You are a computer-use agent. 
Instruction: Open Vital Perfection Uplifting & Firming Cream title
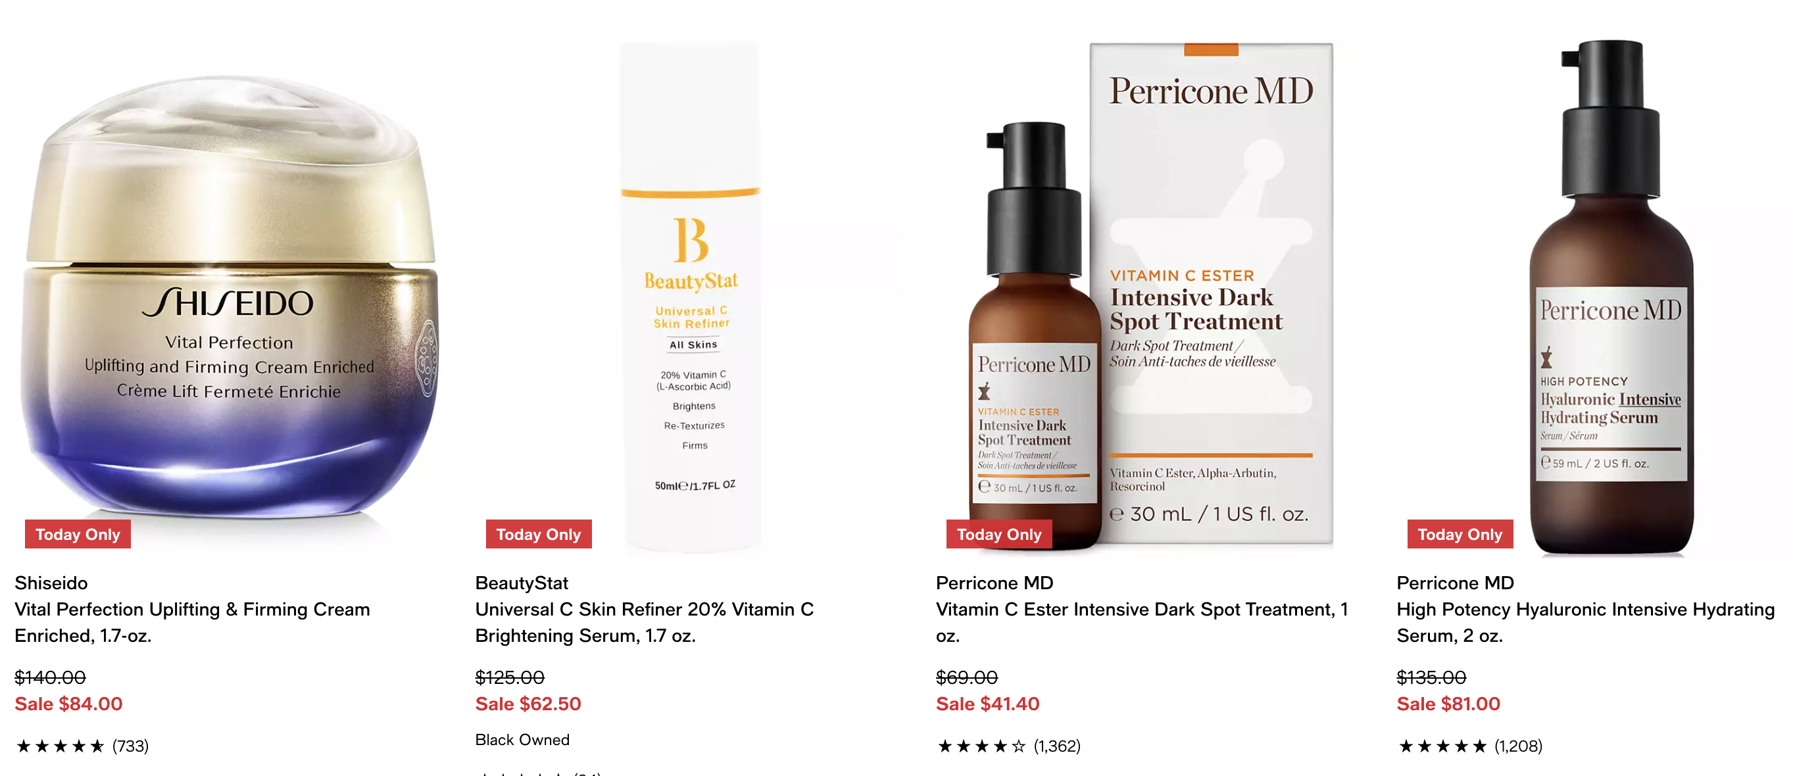pyautogui.click(x=193, y=622)
